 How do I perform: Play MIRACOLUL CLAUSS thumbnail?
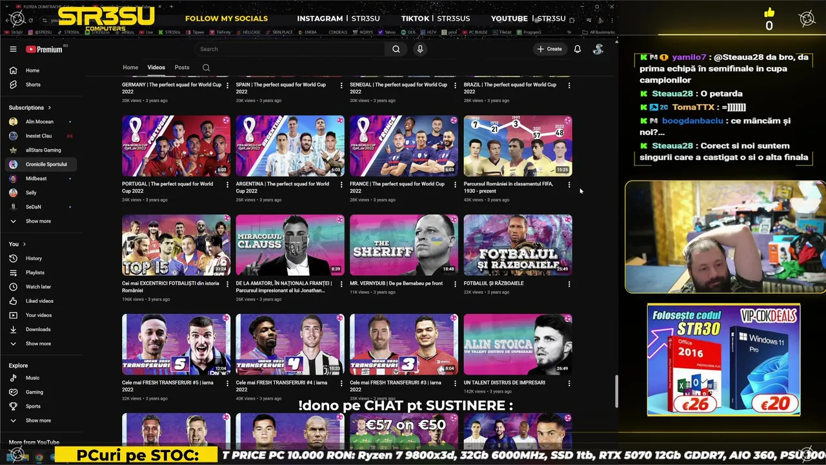click(x=290, y=245)
